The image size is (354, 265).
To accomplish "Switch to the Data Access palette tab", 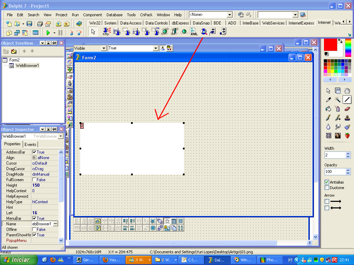I will click(131, 23).
